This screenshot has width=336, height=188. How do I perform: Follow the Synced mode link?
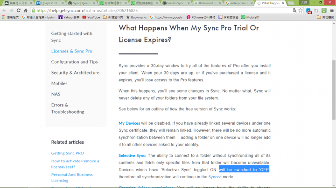(215, 177)
